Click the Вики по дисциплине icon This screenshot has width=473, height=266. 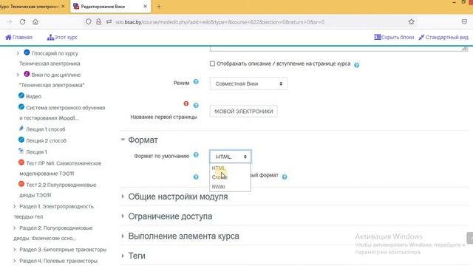click(x=27, y=74)
